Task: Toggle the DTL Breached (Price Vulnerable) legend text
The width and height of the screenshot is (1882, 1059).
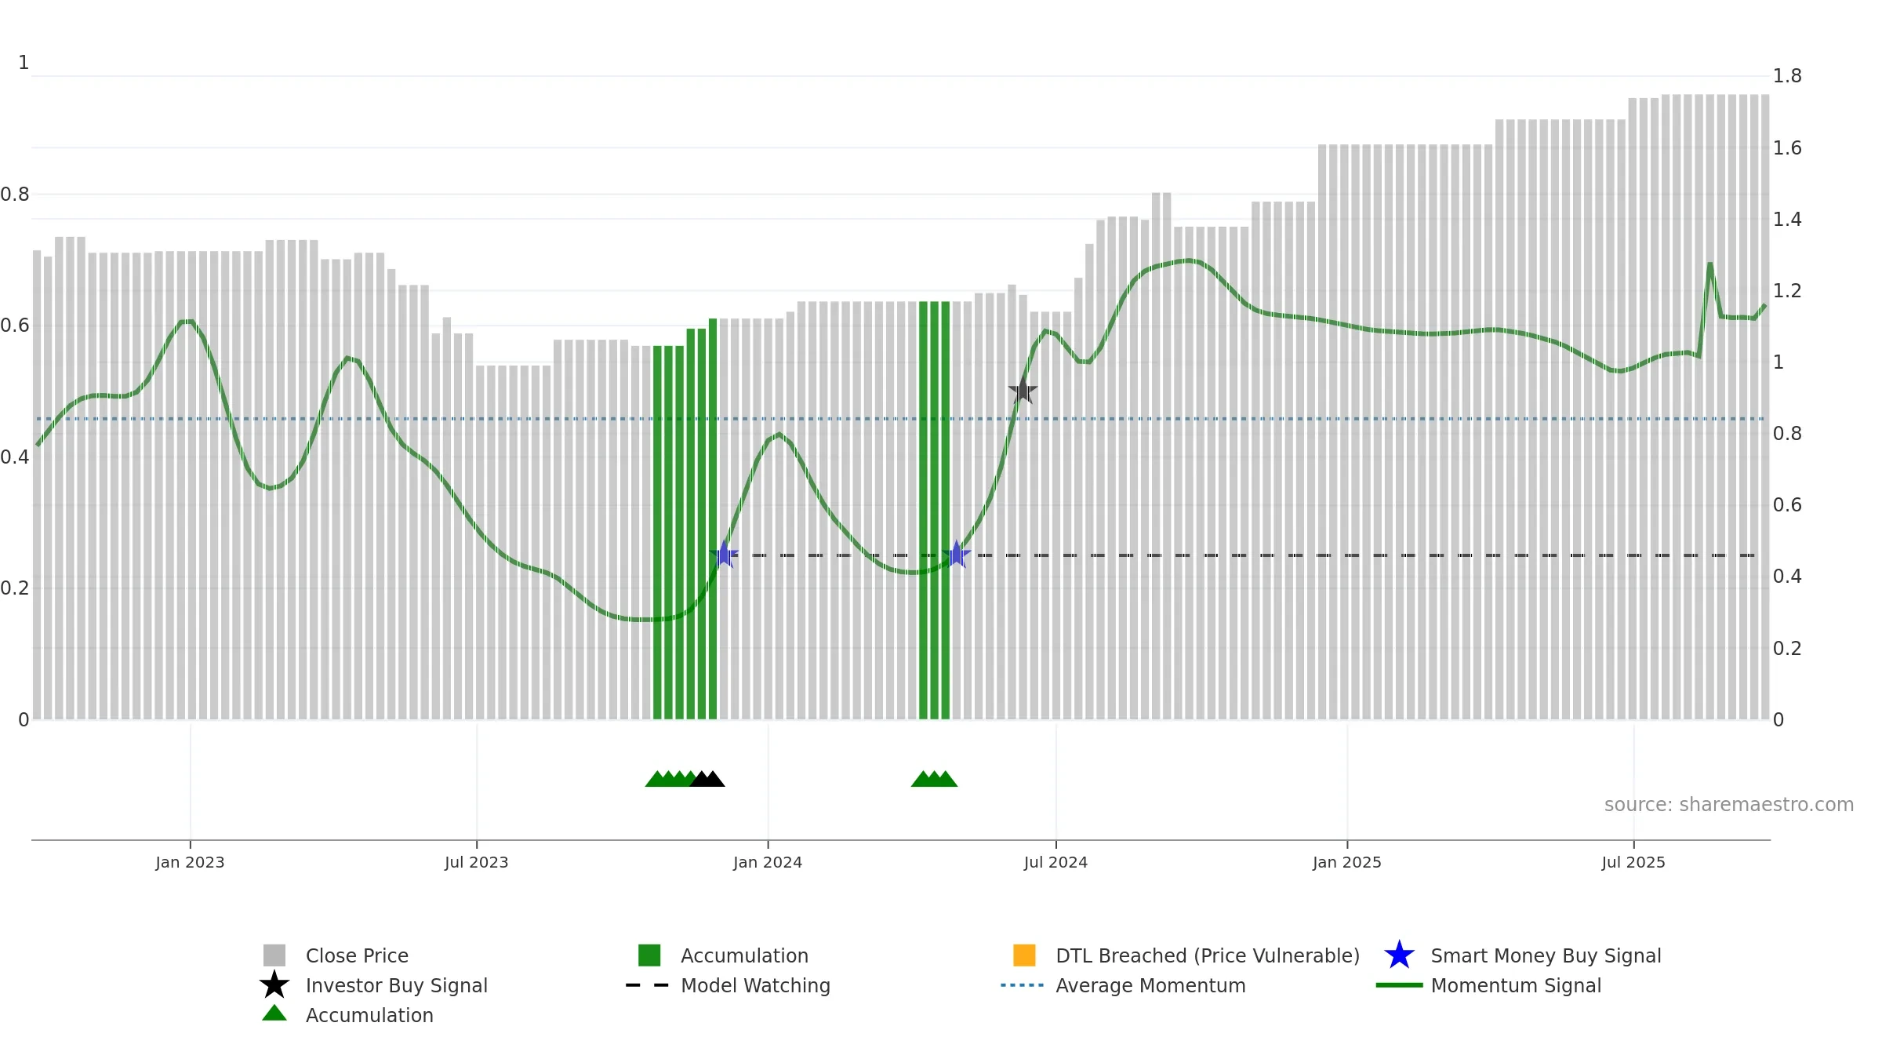Action: [x=1208, y=955]
